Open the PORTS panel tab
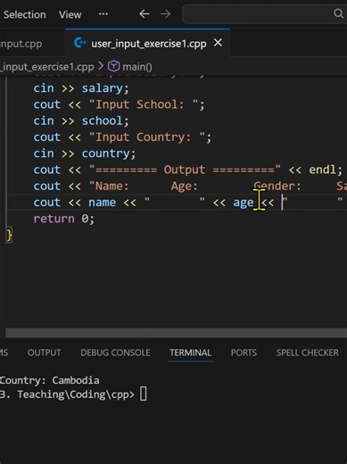This screenshot has height=464, width=347. [x=244, y=352]
